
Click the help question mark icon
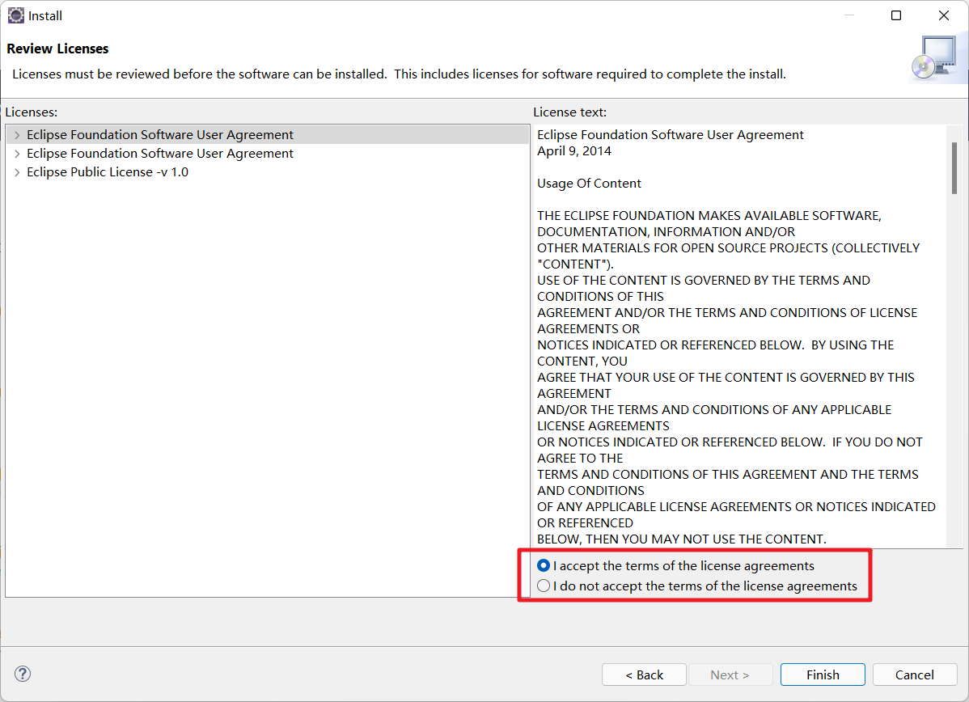click(23, 674)
